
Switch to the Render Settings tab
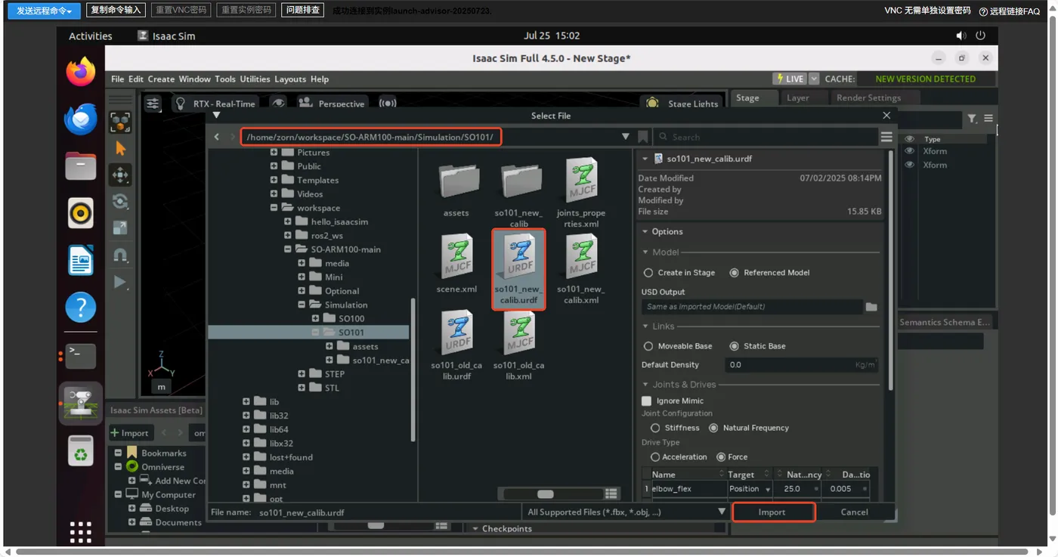[868, 97]
